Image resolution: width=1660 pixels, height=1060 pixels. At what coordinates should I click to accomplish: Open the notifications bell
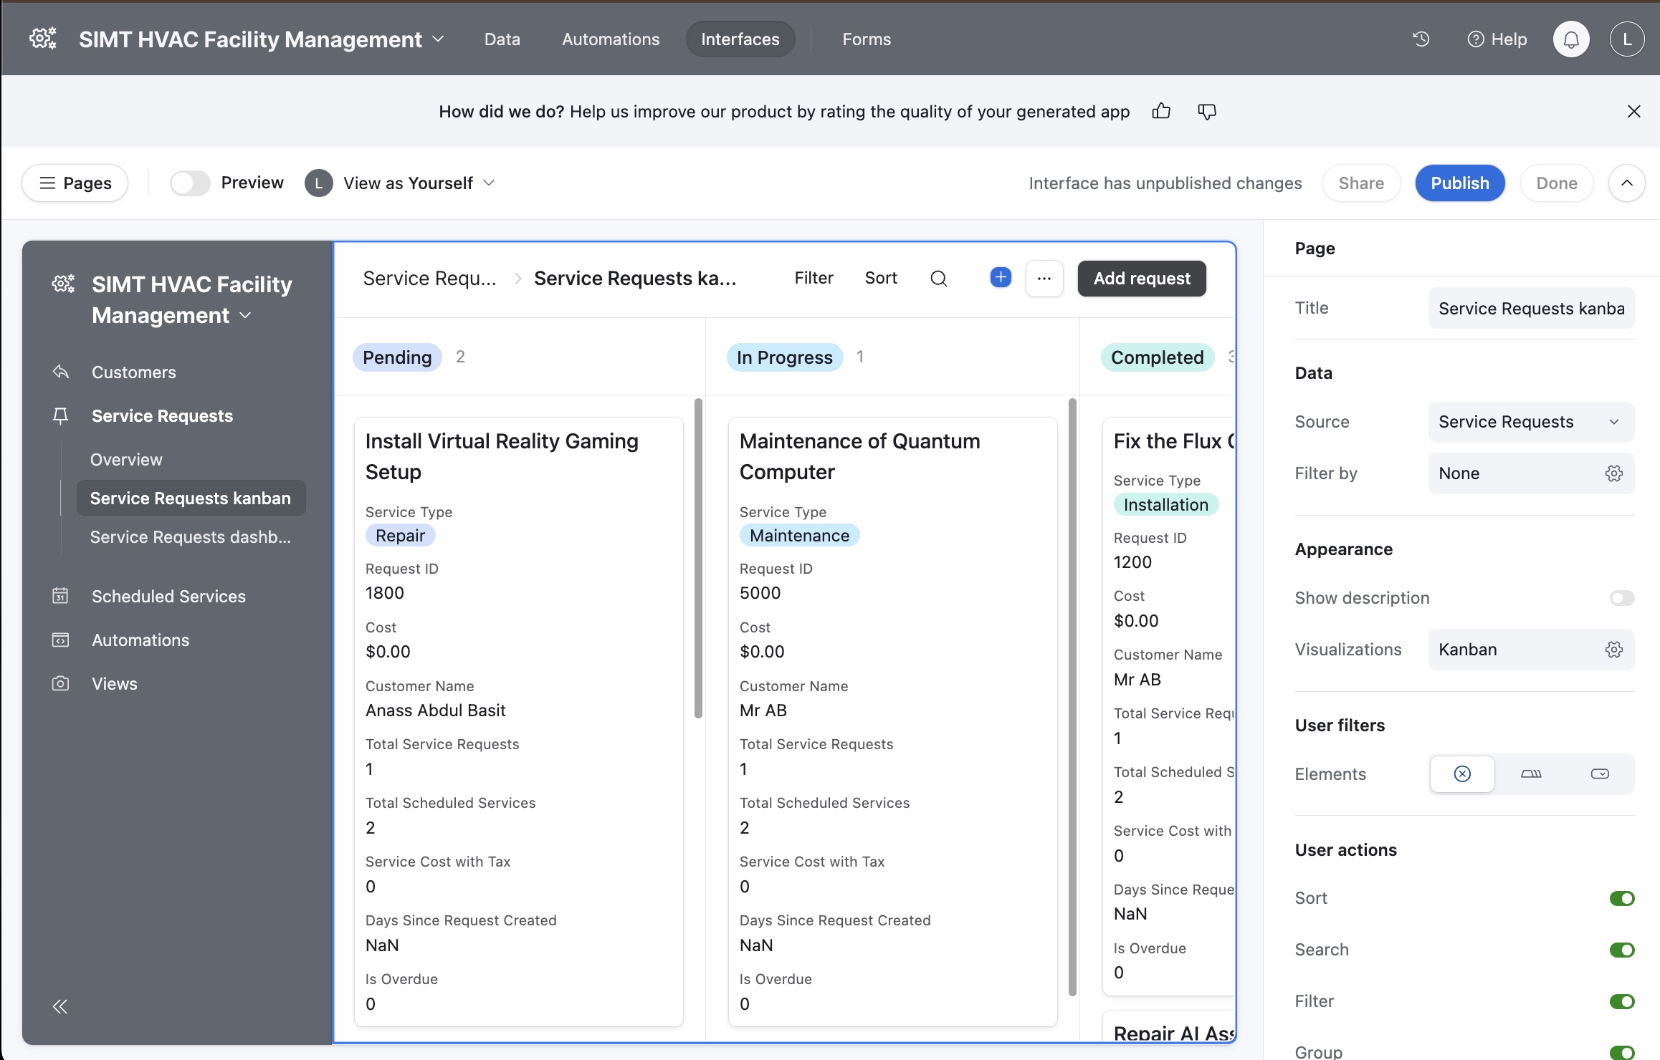[1570, 39]
